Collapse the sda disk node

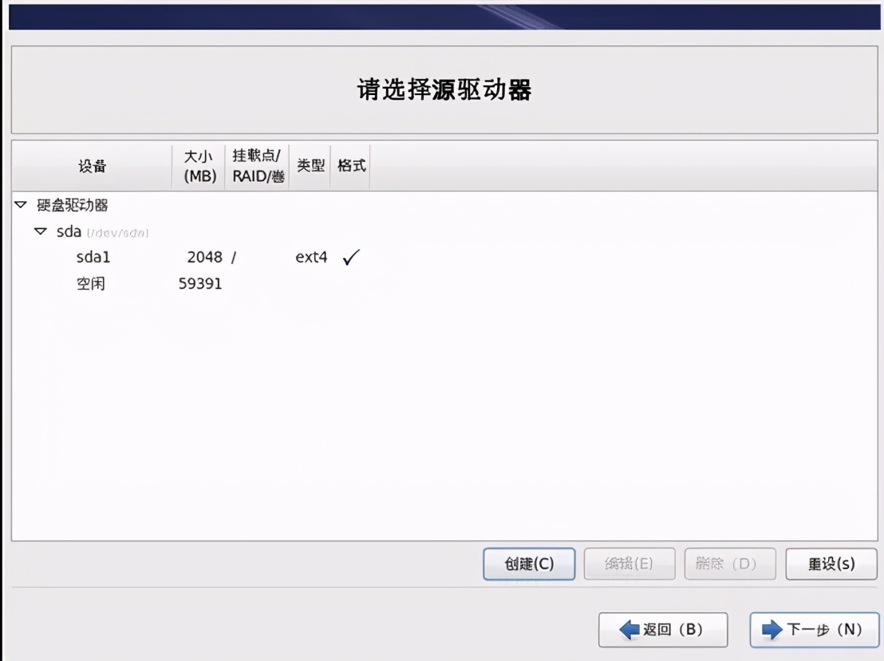[x=41, y=232]
